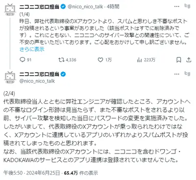Repost the first tweet with 4,336 reposts

pos(61,60)
